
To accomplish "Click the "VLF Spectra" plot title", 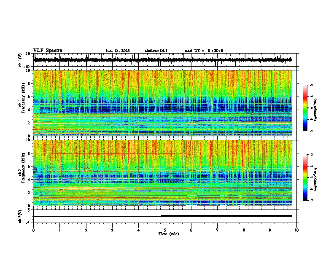I will [x=48, y=51].
